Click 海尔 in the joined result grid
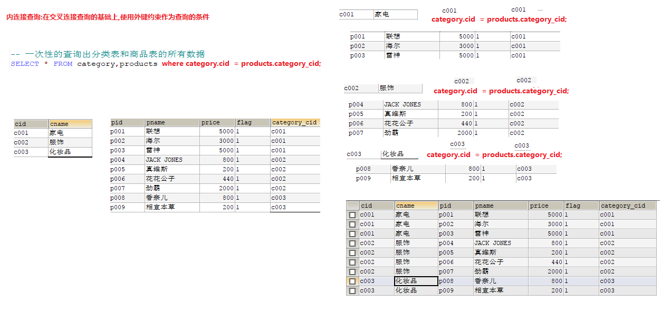This screenshot has width=670, height=312. pos(482,225)
